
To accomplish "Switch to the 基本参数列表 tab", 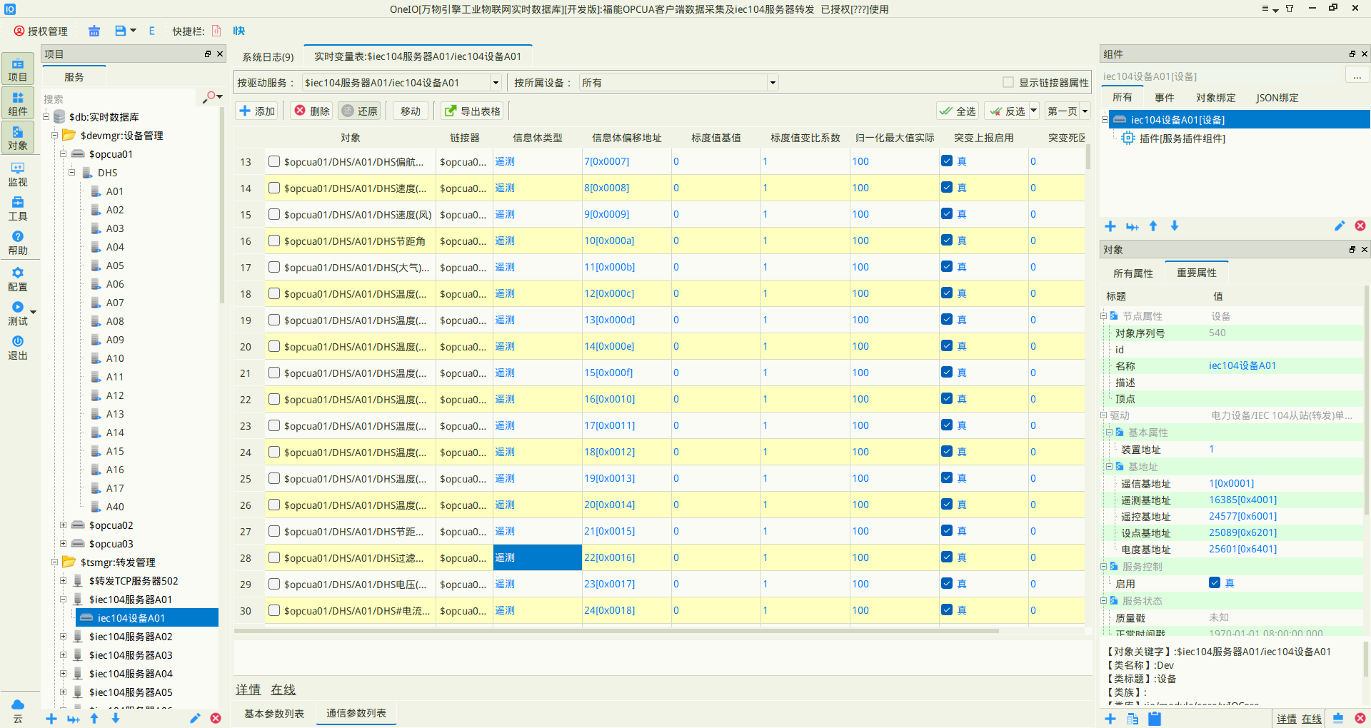I will [x=274, y=714].
